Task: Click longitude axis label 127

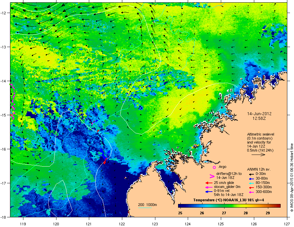Action: [287, 224]
